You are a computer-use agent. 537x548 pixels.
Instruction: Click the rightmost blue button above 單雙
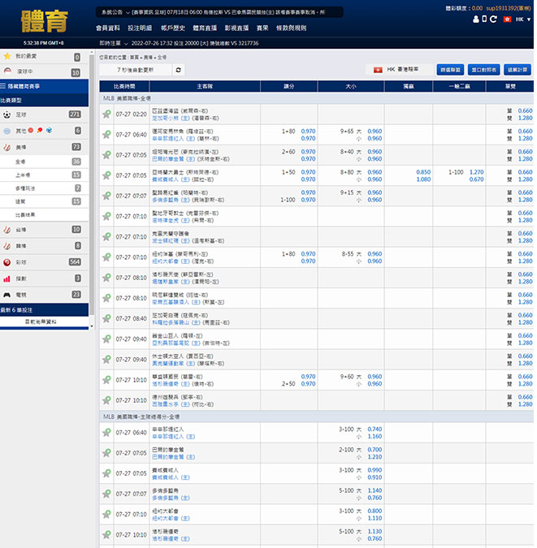tap(518, 70)
